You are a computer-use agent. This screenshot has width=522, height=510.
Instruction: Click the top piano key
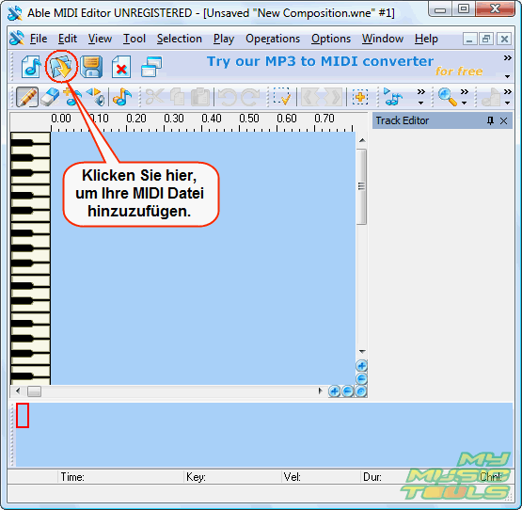pyautogui.click(x=31, y=137)
